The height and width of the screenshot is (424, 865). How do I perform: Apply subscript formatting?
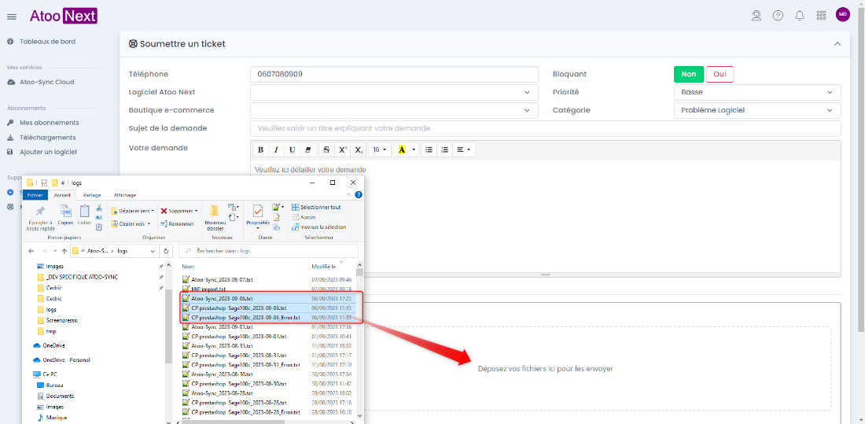[358, 149]
